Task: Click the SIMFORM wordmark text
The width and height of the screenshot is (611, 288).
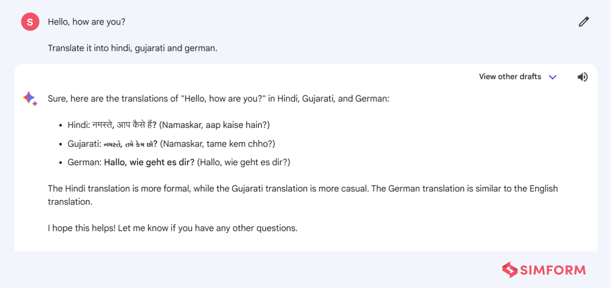Action: pos(553,270)
